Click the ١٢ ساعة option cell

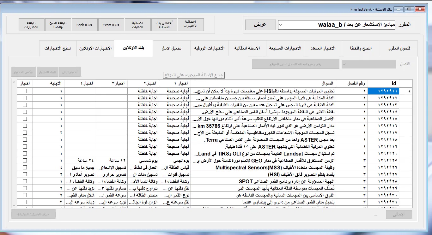112,160
